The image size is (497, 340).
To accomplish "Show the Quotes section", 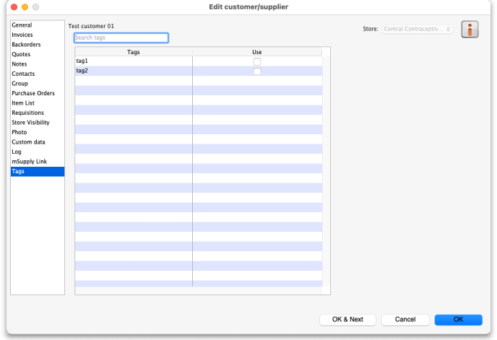I will 21,54.
